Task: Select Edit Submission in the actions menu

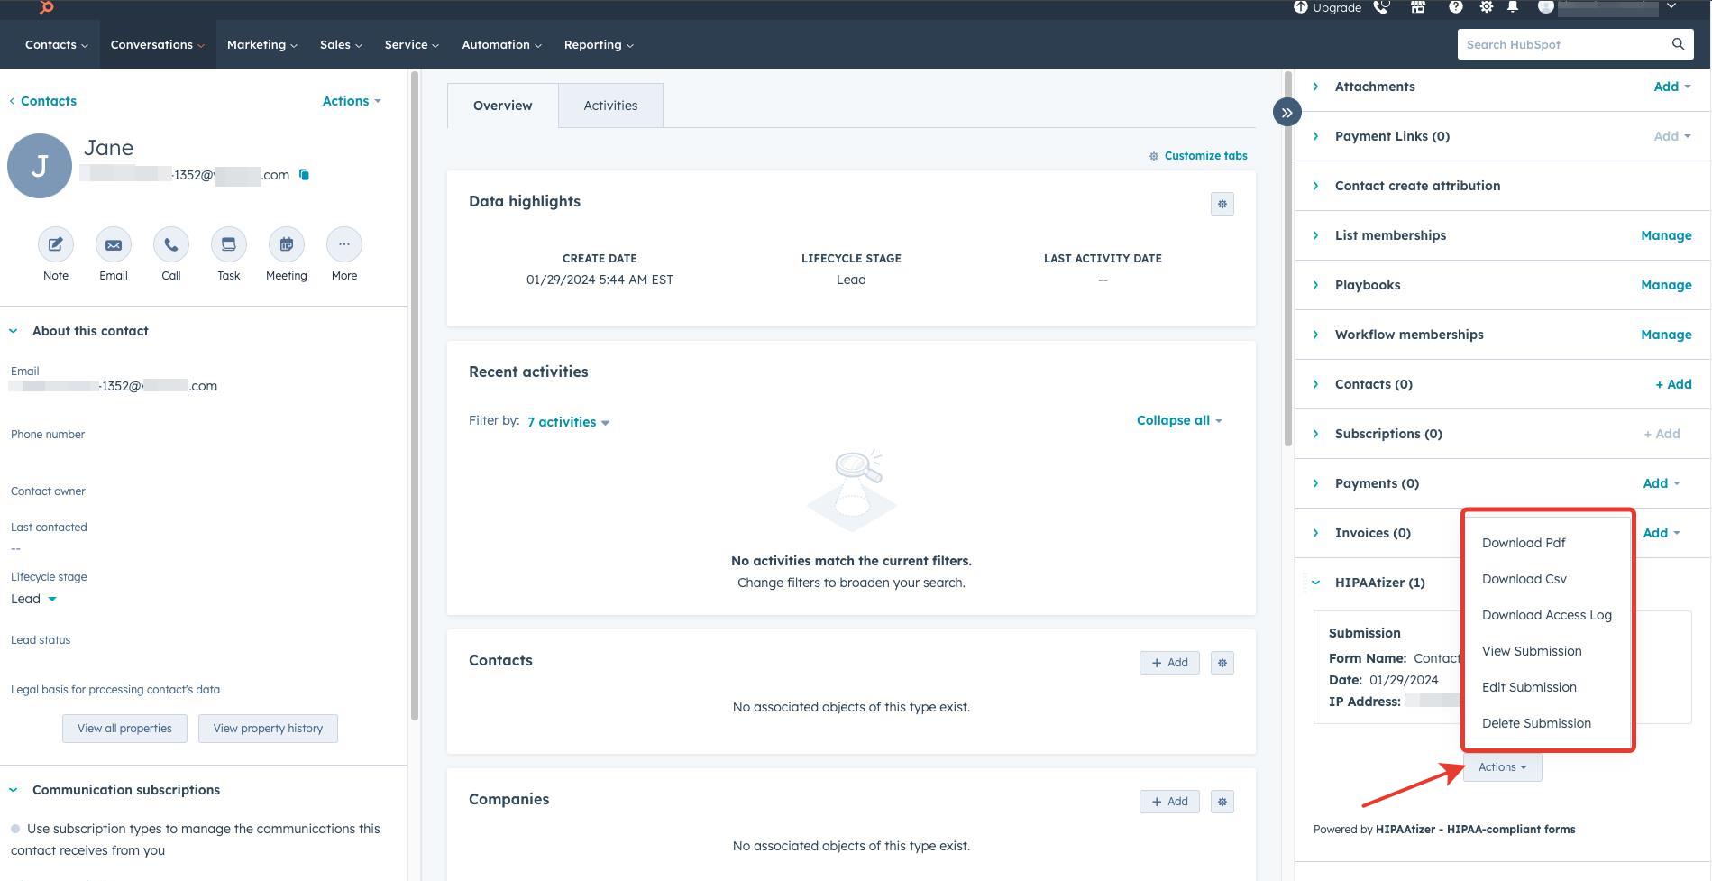Action: pos(1529,686)
